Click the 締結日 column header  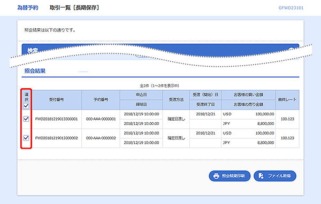point(141,105)
